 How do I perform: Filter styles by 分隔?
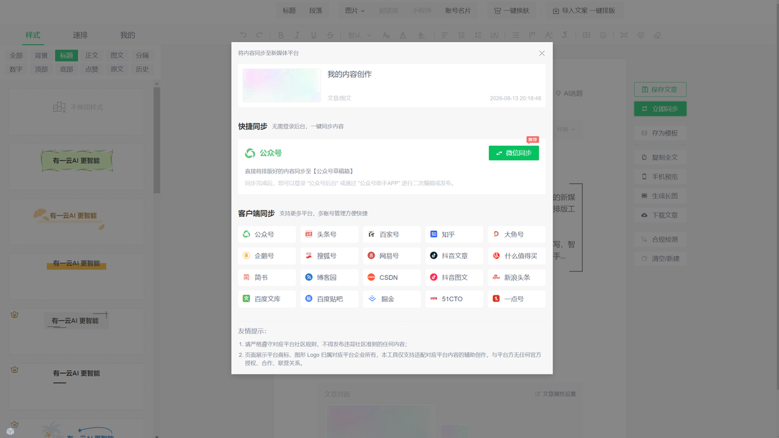[x=142, y=56]
